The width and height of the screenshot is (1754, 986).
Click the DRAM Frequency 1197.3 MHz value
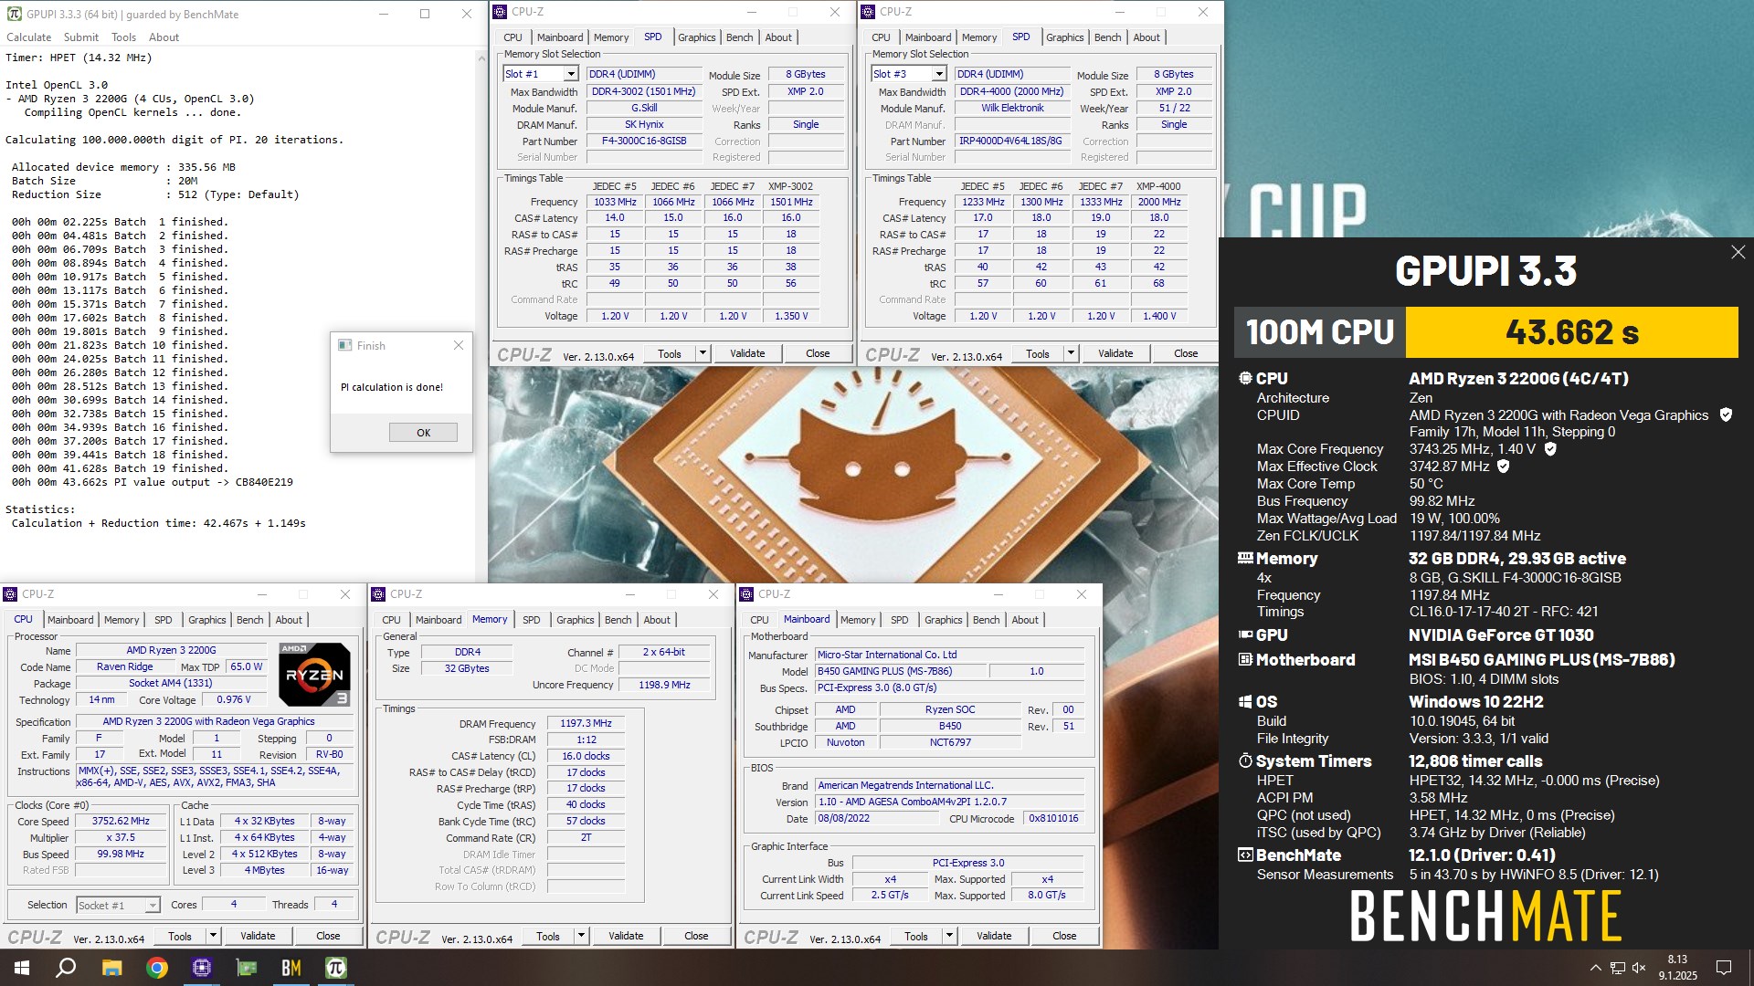[586, 723]
